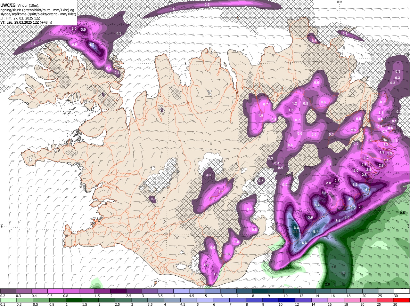Image resolution: width=410 pixels, height=307 pixels.
Task: Select the bright pink 0.5–0.8 swatch, upper legend
Action: pyautogui.click(x=55, y=291)
